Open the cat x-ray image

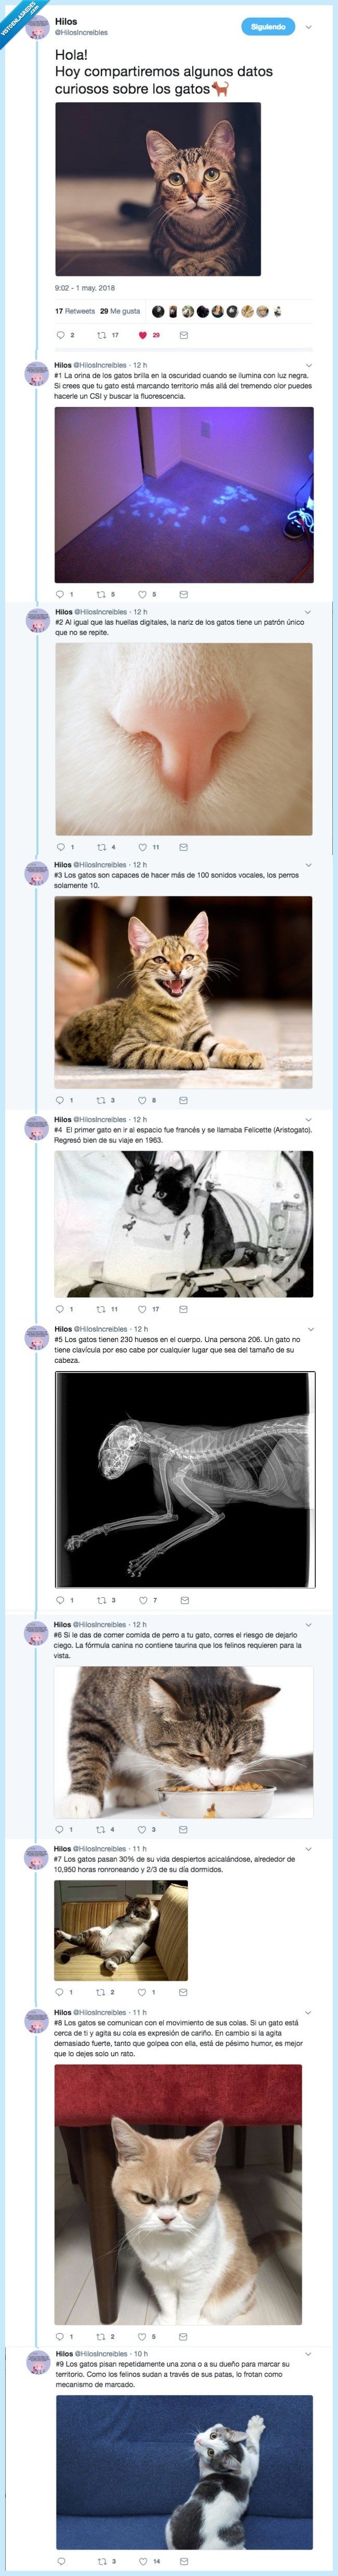point(184,1479)
